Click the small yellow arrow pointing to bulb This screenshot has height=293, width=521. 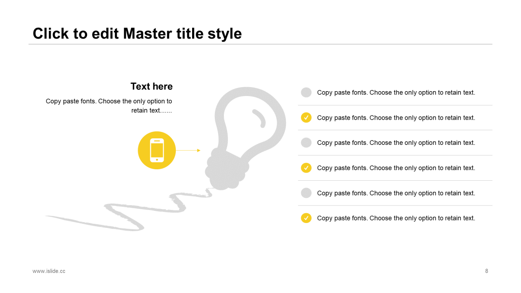[x=198, y=151]
